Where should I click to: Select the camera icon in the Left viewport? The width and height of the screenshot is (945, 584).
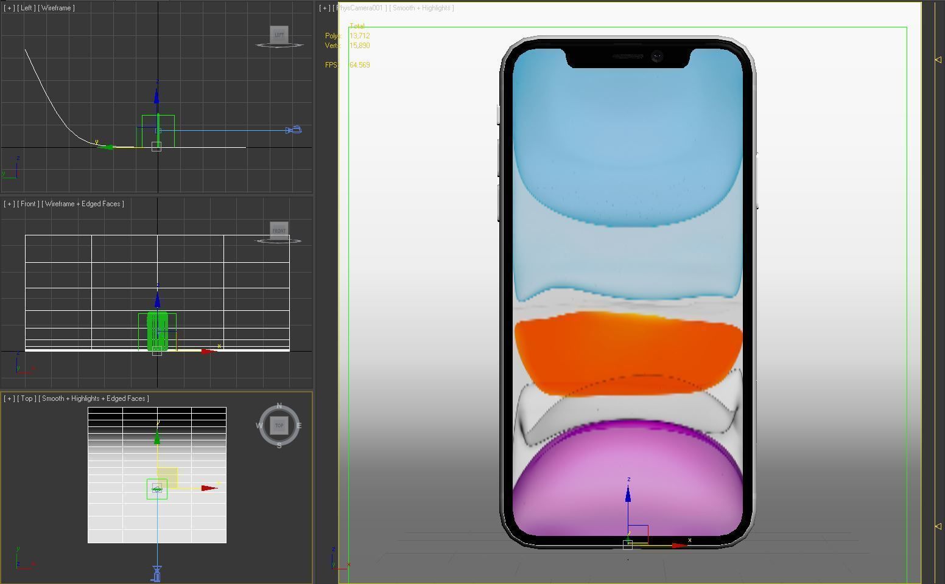point(294,130)
